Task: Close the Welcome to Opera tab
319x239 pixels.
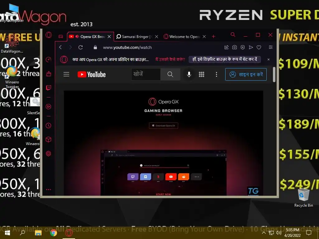Action: [x=204, y=37]
